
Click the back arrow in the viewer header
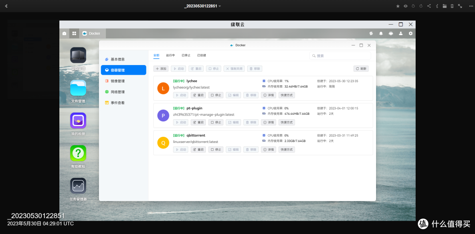[x=6, y=6]
